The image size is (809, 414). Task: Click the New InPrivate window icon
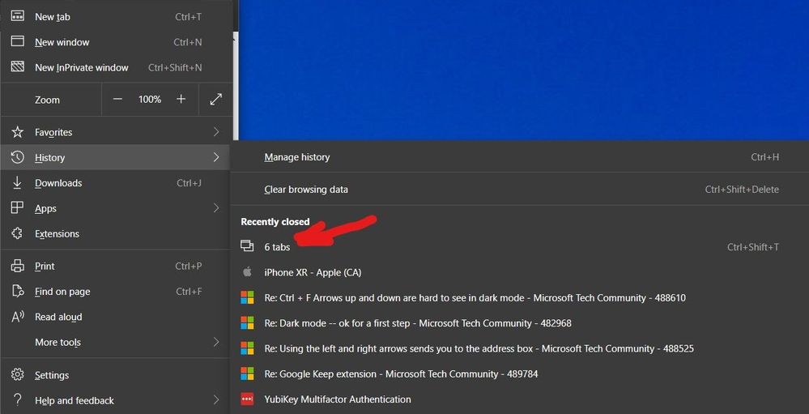coord(18,66)
